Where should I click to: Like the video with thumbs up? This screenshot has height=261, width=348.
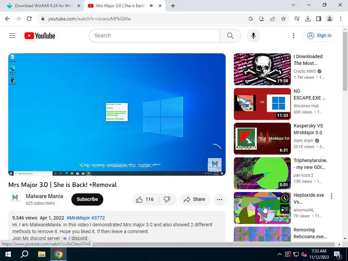[145, 199]
